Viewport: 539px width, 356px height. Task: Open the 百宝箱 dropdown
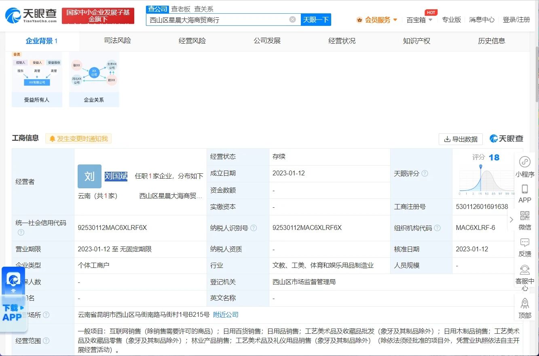pyautogui.click(x=419, y=20)
